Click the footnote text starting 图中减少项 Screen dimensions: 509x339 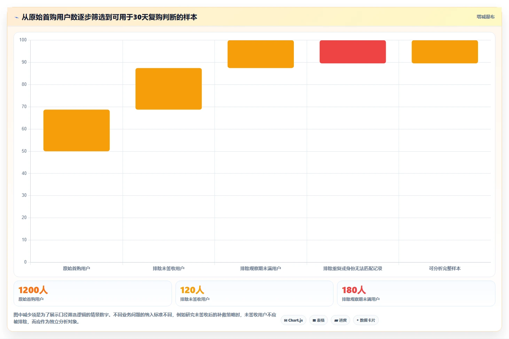click(x=145, y=318)
